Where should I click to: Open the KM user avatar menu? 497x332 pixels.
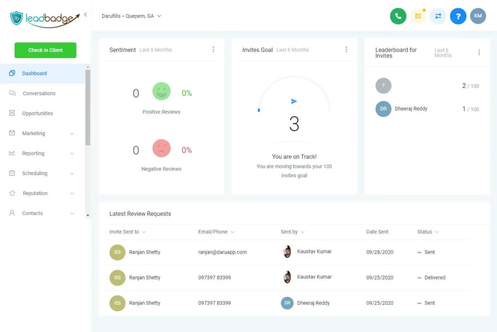(478, 16)
